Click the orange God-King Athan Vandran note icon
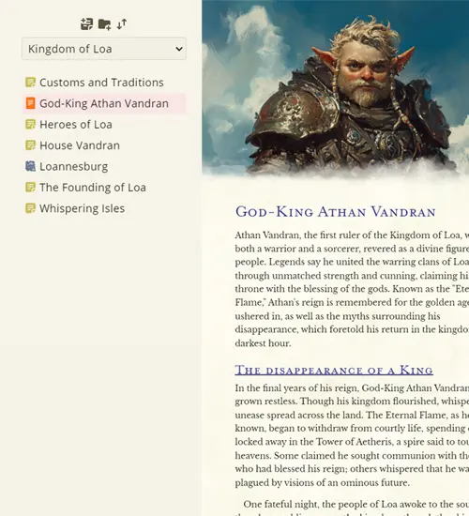Image resolution: width=469 pixels, height=516 pixels. click(30, 103)
